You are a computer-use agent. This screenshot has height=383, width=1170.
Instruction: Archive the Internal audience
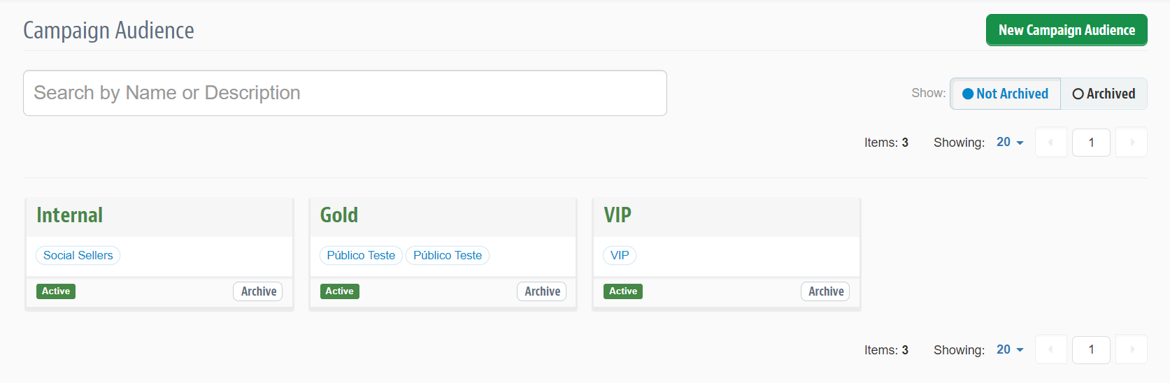(258, 291)
